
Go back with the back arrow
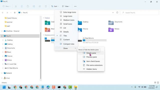point(3,13)
